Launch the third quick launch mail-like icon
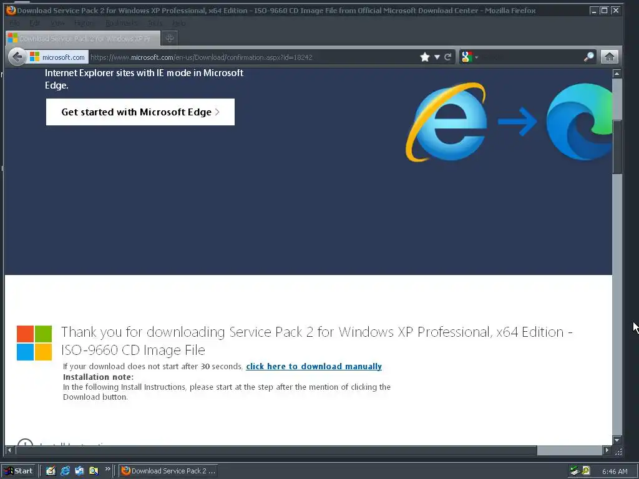Screen dimensions: 639x479 click(79, 471)
